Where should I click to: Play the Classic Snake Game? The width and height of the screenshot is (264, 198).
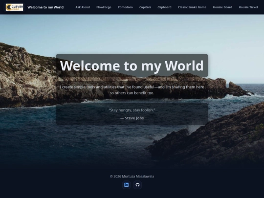click(x=192, y=7)
